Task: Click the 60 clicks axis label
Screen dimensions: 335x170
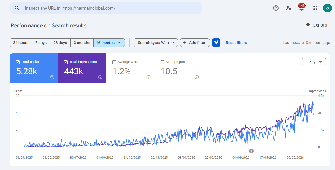Action: (18, 96)
